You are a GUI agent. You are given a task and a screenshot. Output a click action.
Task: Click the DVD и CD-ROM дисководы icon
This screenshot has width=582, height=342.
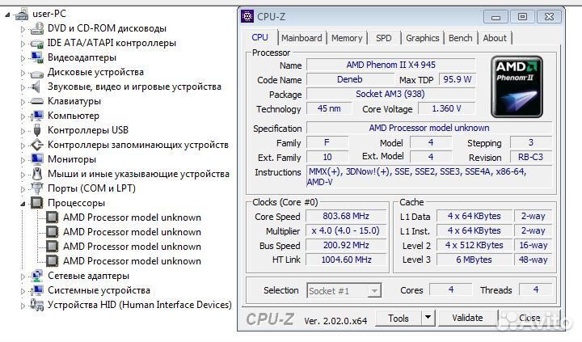tap(36, 28)
